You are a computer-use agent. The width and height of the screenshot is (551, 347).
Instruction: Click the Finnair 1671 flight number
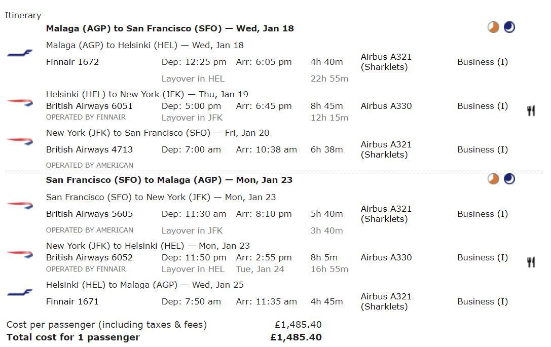pos(72,301)
